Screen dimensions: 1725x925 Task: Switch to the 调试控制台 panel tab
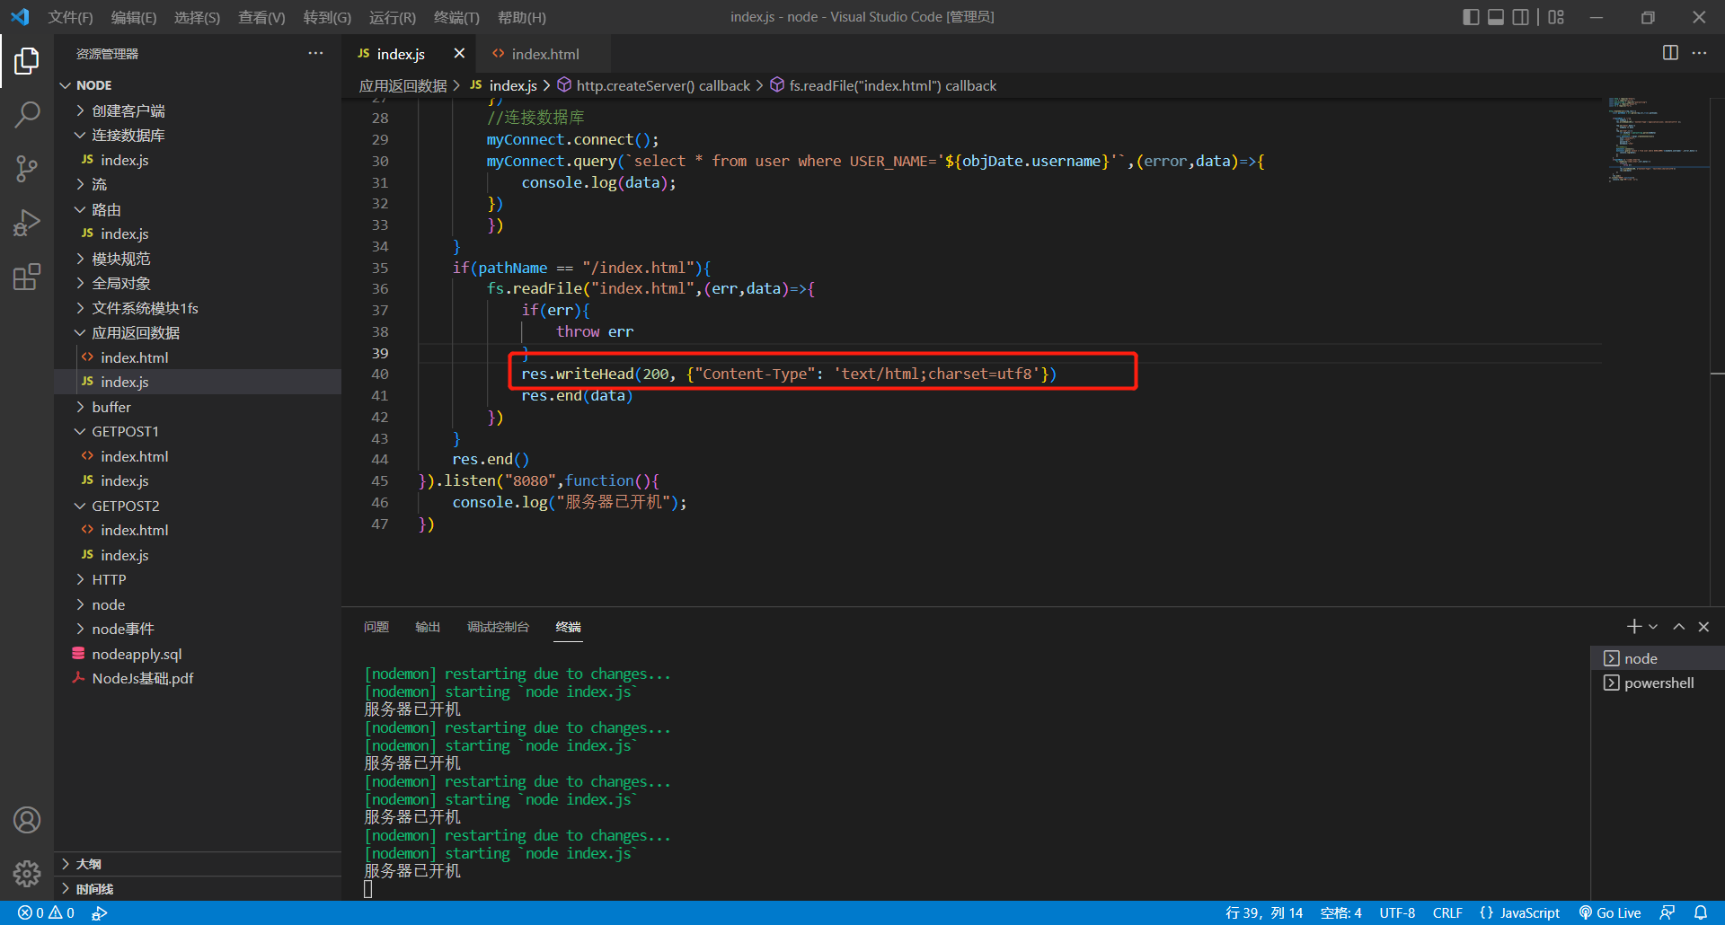coord(498,627)
